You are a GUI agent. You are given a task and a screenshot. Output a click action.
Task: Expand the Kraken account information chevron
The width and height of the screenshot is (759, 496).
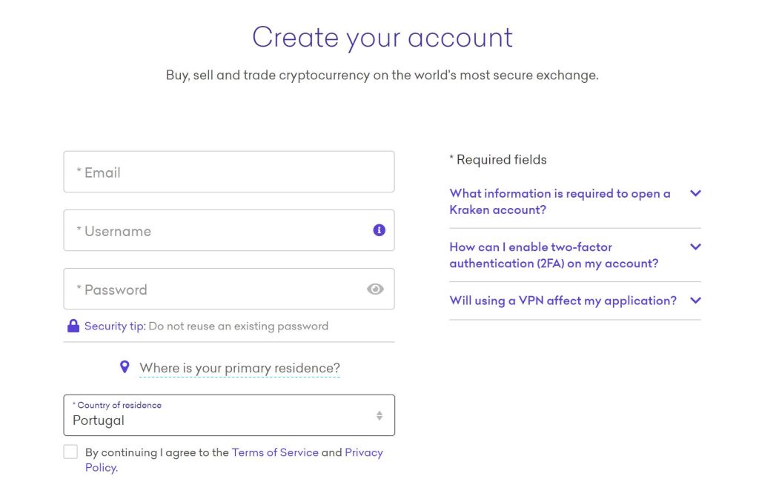tap(695, 193)
